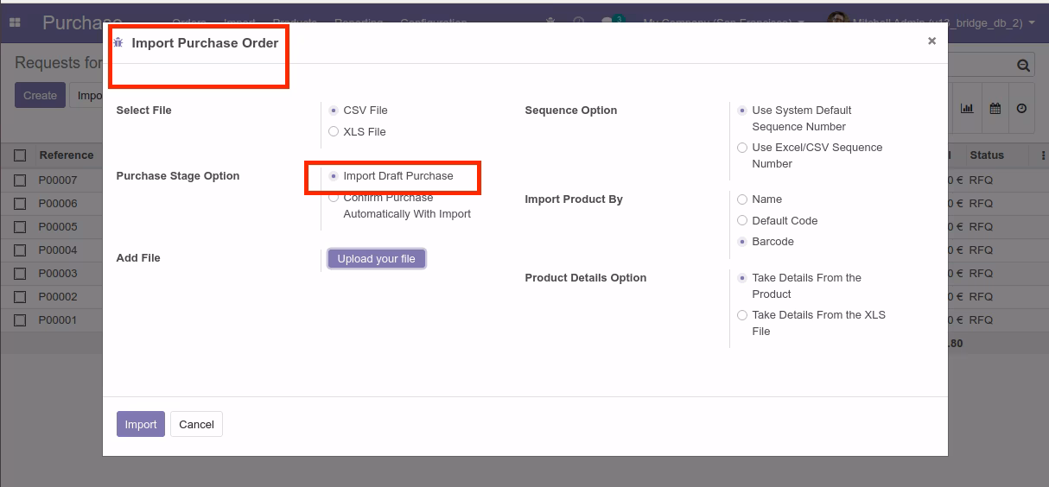Click the Create button behind dialog
The image size is (1049, 487).
(40, 95)
